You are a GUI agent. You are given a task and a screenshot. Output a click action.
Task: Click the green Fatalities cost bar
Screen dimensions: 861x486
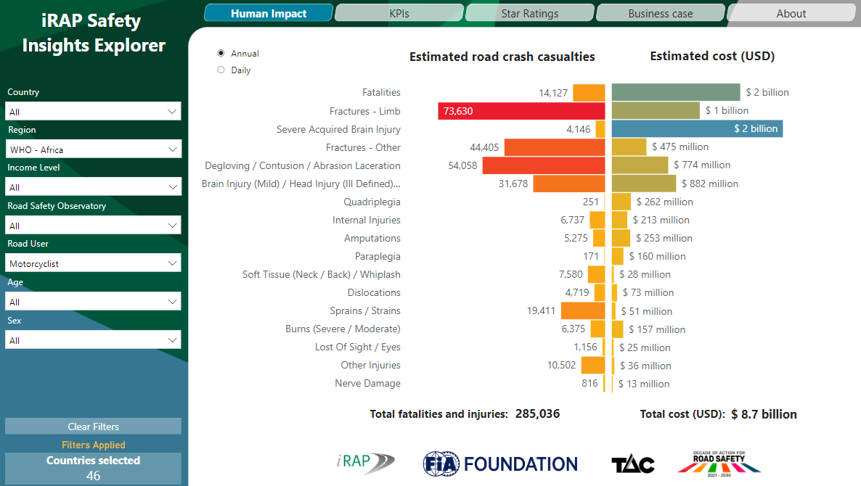676,92
